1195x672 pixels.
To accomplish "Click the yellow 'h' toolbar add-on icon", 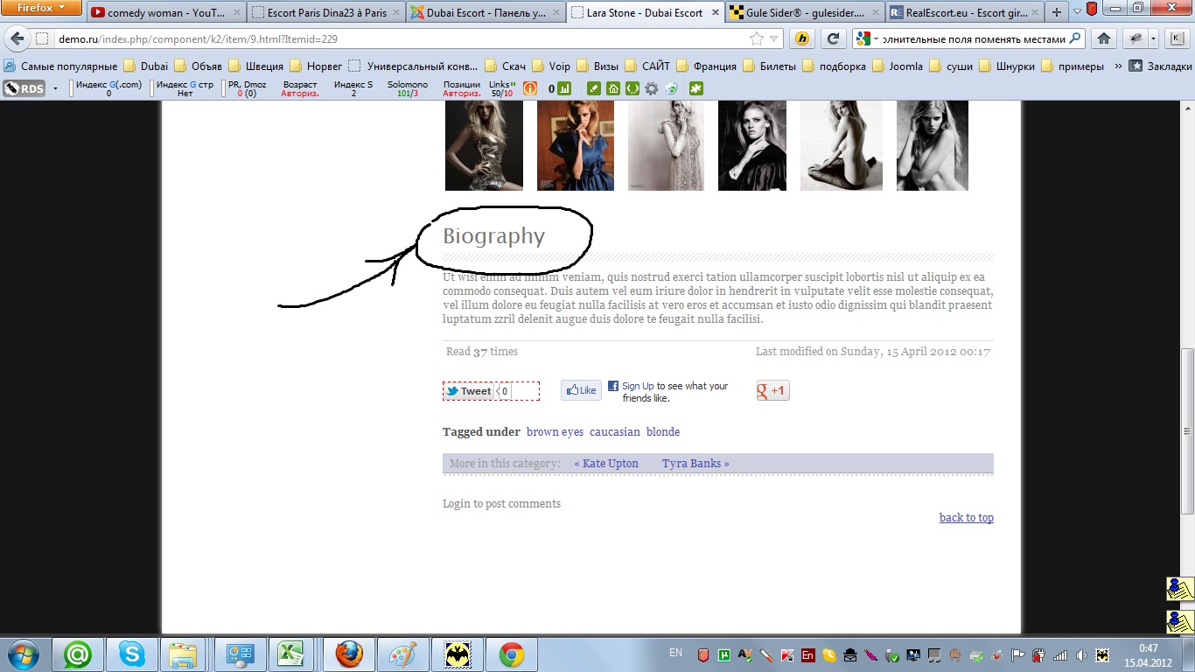I will pos(802,38).
